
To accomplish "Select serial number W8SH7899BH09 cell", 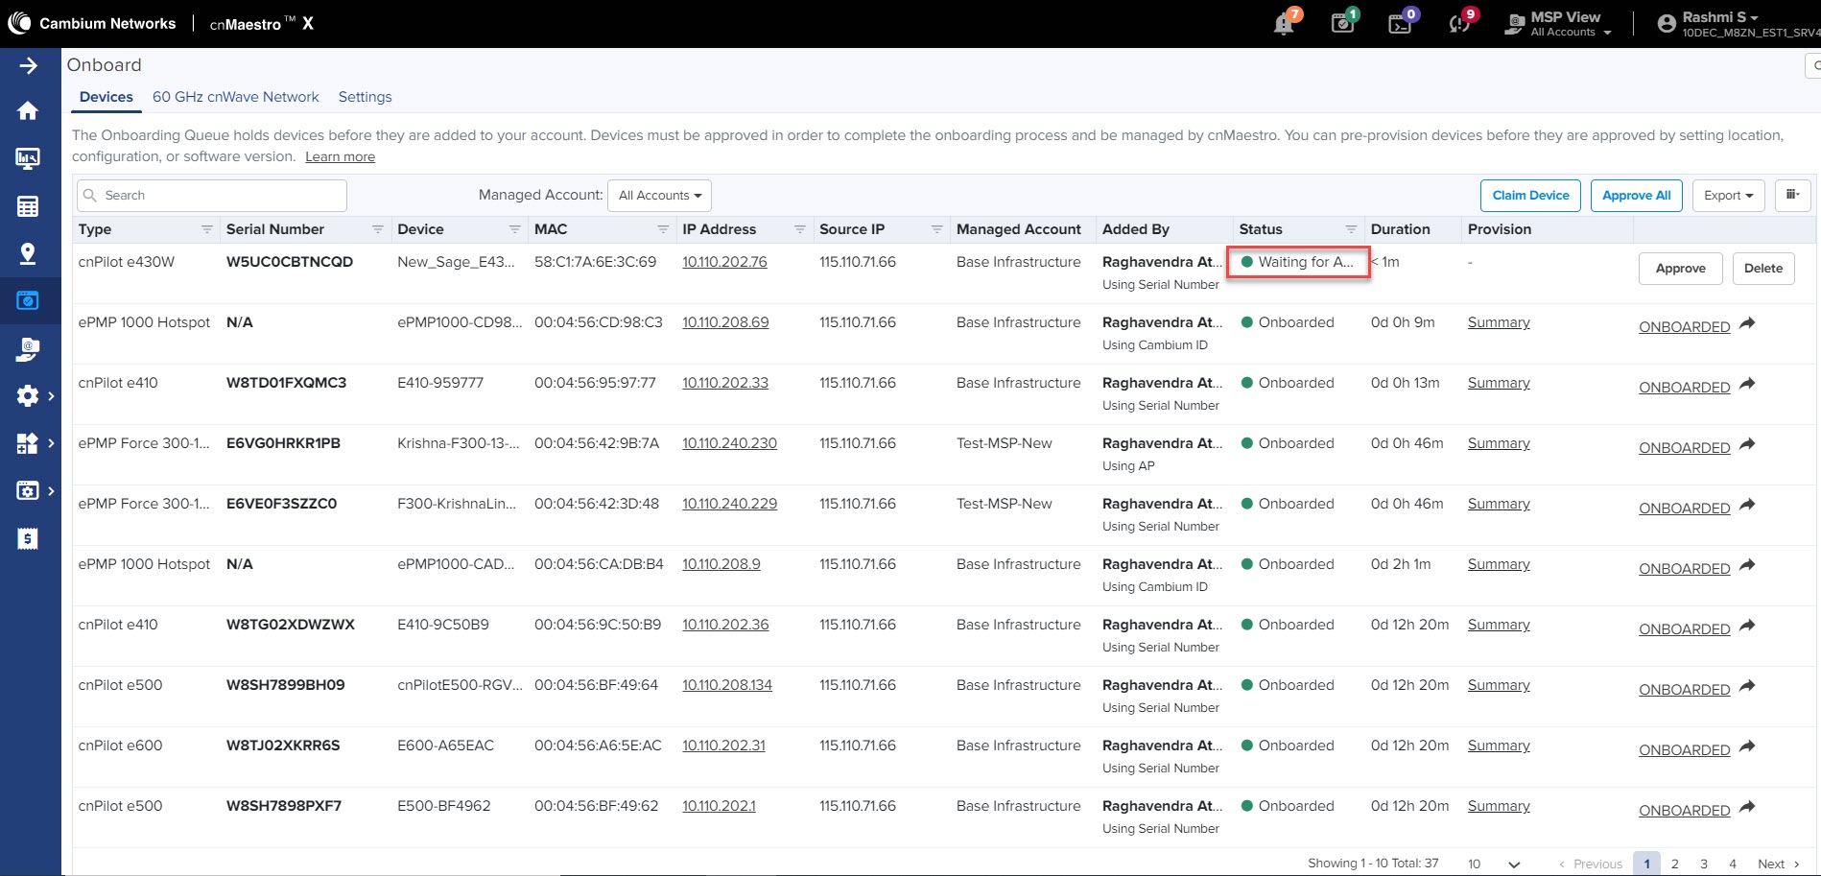I will coord(286,685).
